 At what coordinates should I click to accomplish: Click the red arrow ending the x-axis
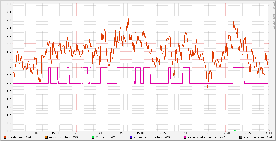click(270, 131)
